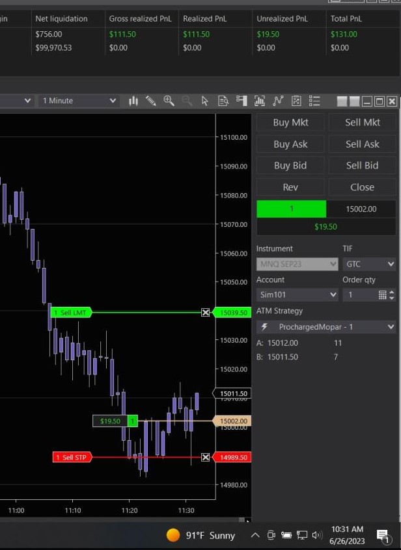401x550 pixels.
Task: Click the tan 15002.00 entry price marker
Action: [x=232, y=421]
